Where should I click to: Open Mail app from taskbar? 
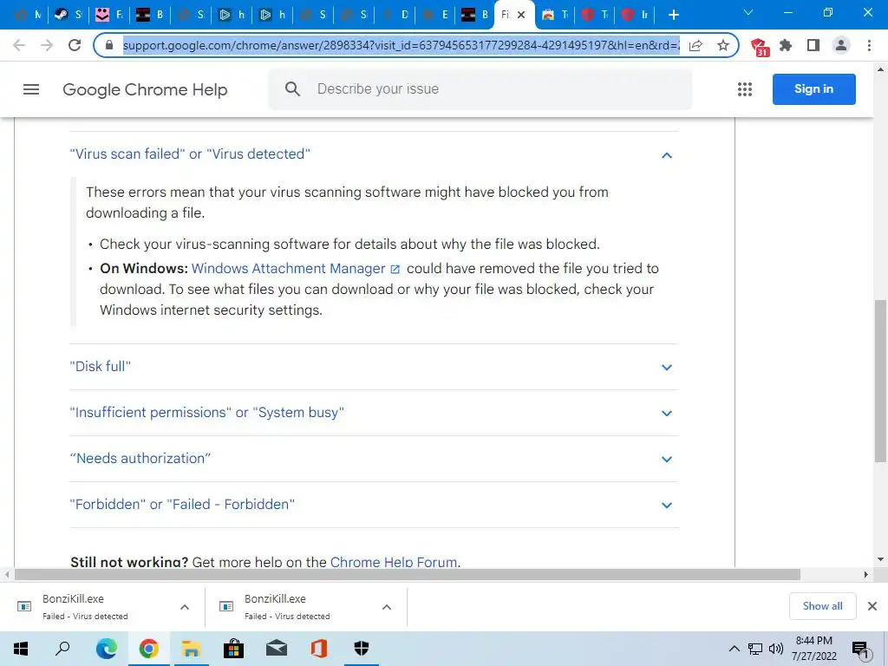coord(277,649)
